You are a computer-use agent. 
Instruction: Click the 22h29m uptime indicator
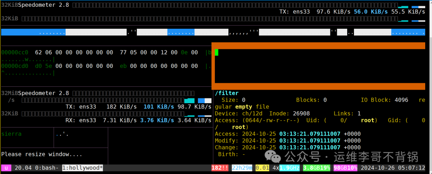tap(242, 168)
